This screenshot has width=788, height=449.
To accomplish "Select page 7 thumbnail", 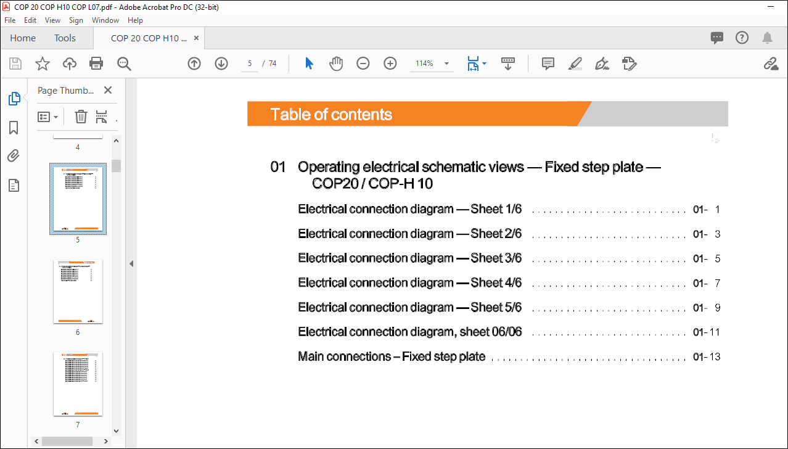I will point(78,384).
